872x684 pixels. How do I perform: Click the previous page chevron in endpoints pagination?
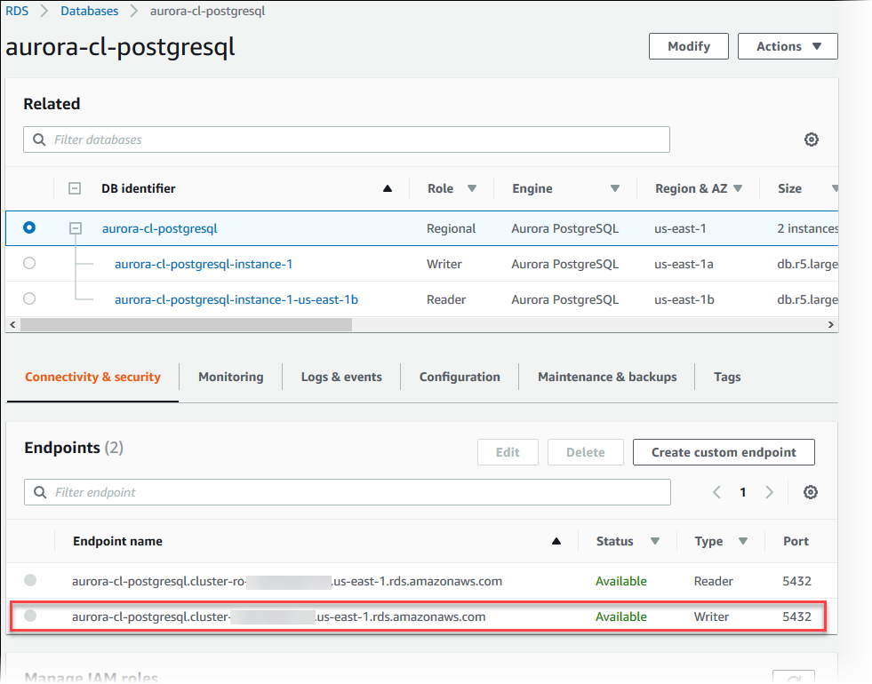[x=717, y=491]
